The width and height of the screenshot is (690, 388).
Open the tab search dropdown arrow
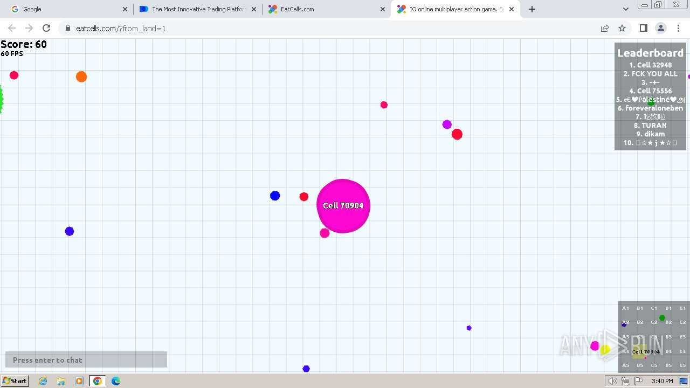point(625,9)
